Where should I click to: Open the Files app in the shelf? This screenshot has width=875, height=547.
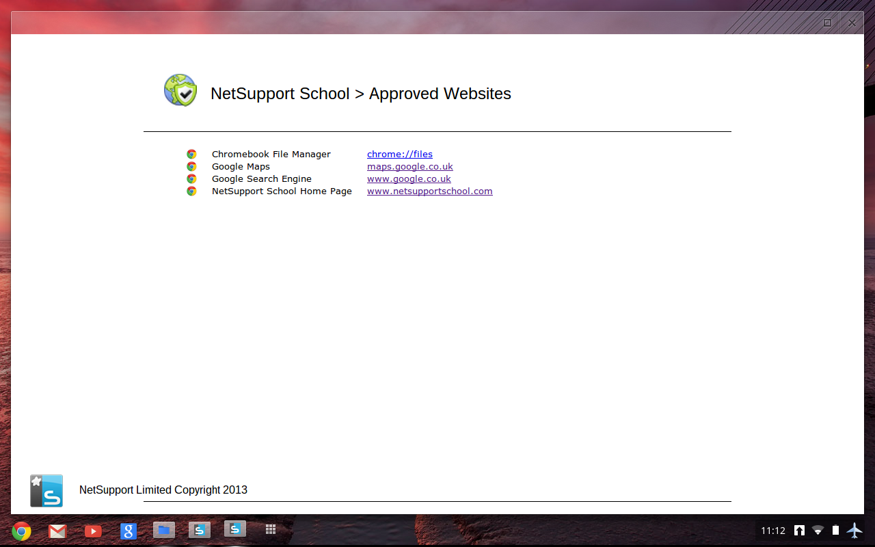tap(164, 530)
